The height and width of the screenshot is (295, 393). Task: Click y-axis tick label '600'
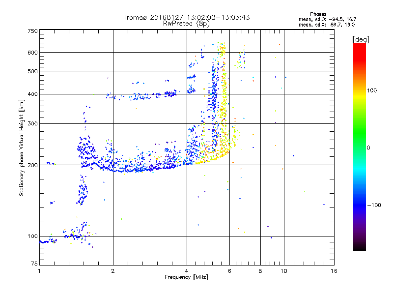[32, 53]
